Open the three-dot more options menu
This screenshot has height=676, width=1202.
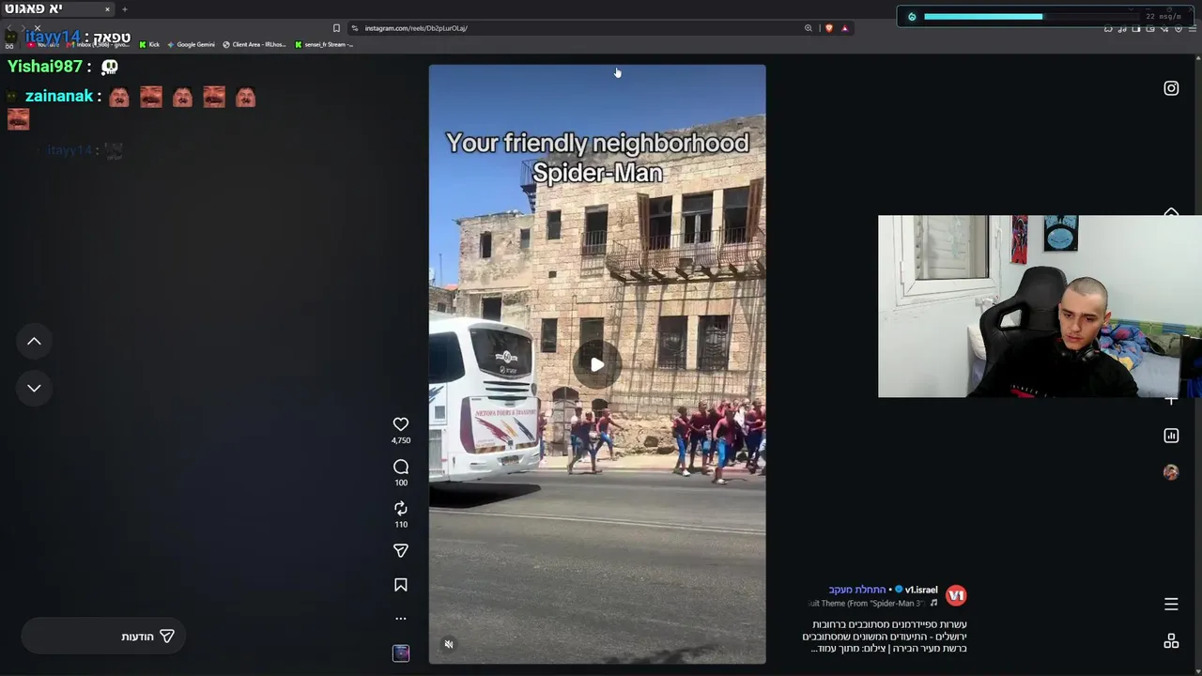pos(401,619)
